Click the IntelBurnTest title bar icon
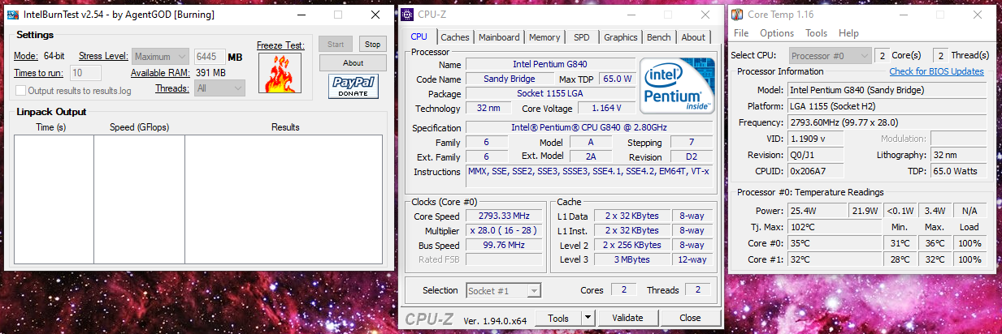 click(x=12, y=15)
